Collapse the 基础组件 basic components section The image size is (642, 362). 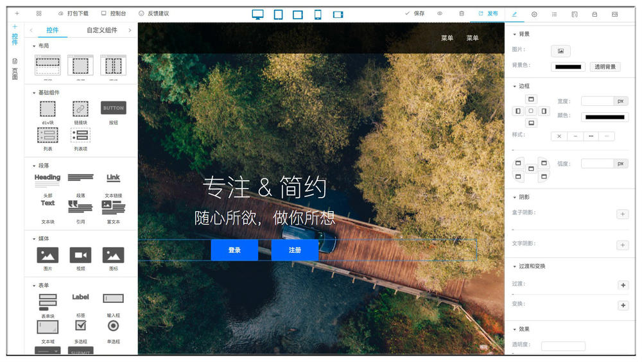46,92
